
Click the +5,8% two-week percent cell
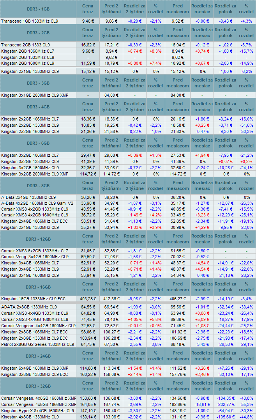pyautogui.click(x=155, y=319)
